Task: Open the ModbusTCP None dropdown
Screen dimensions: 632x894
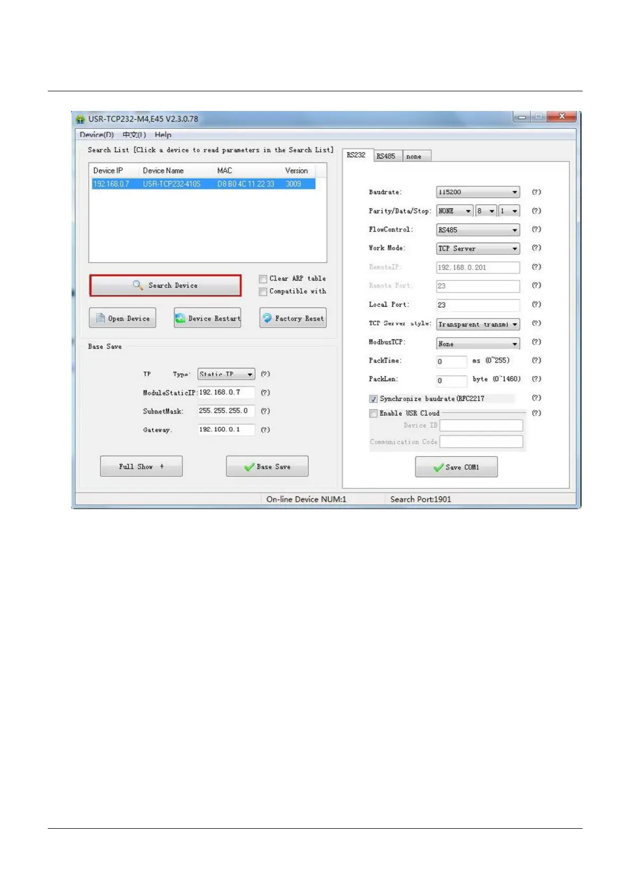Action: [x=478, y=343]
